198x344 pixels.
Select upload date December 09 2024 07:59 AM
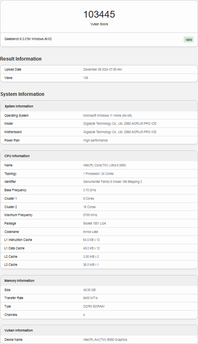pos(103,69)
